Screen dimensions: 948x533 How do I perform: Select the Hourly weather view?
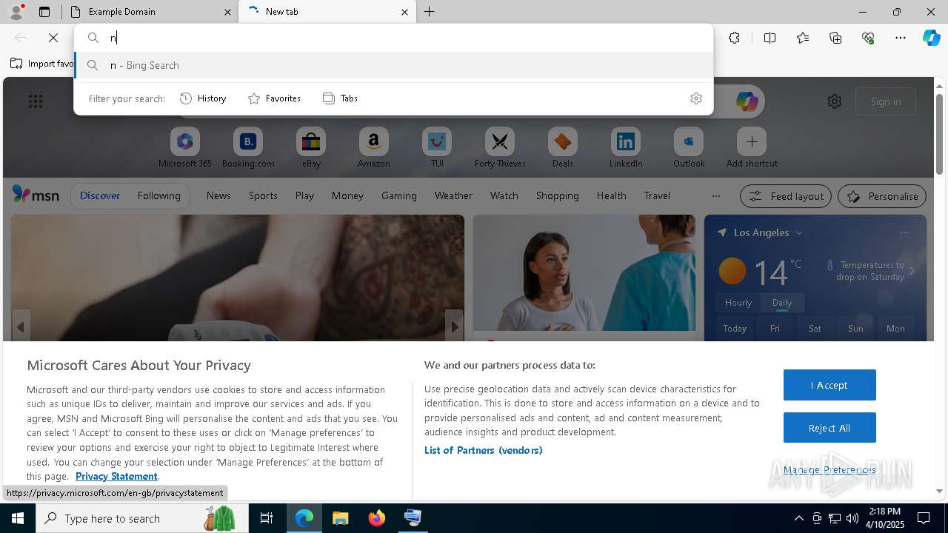(x=738, y=303)
